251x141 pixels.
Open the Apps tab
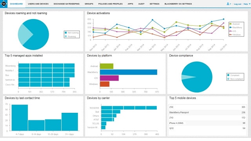130,4
